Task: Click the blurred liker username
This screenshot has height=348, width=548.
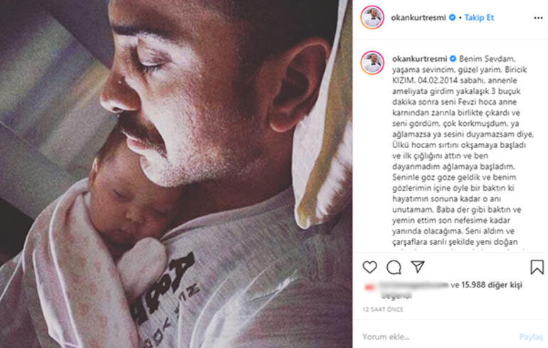Action: (413, 285)
